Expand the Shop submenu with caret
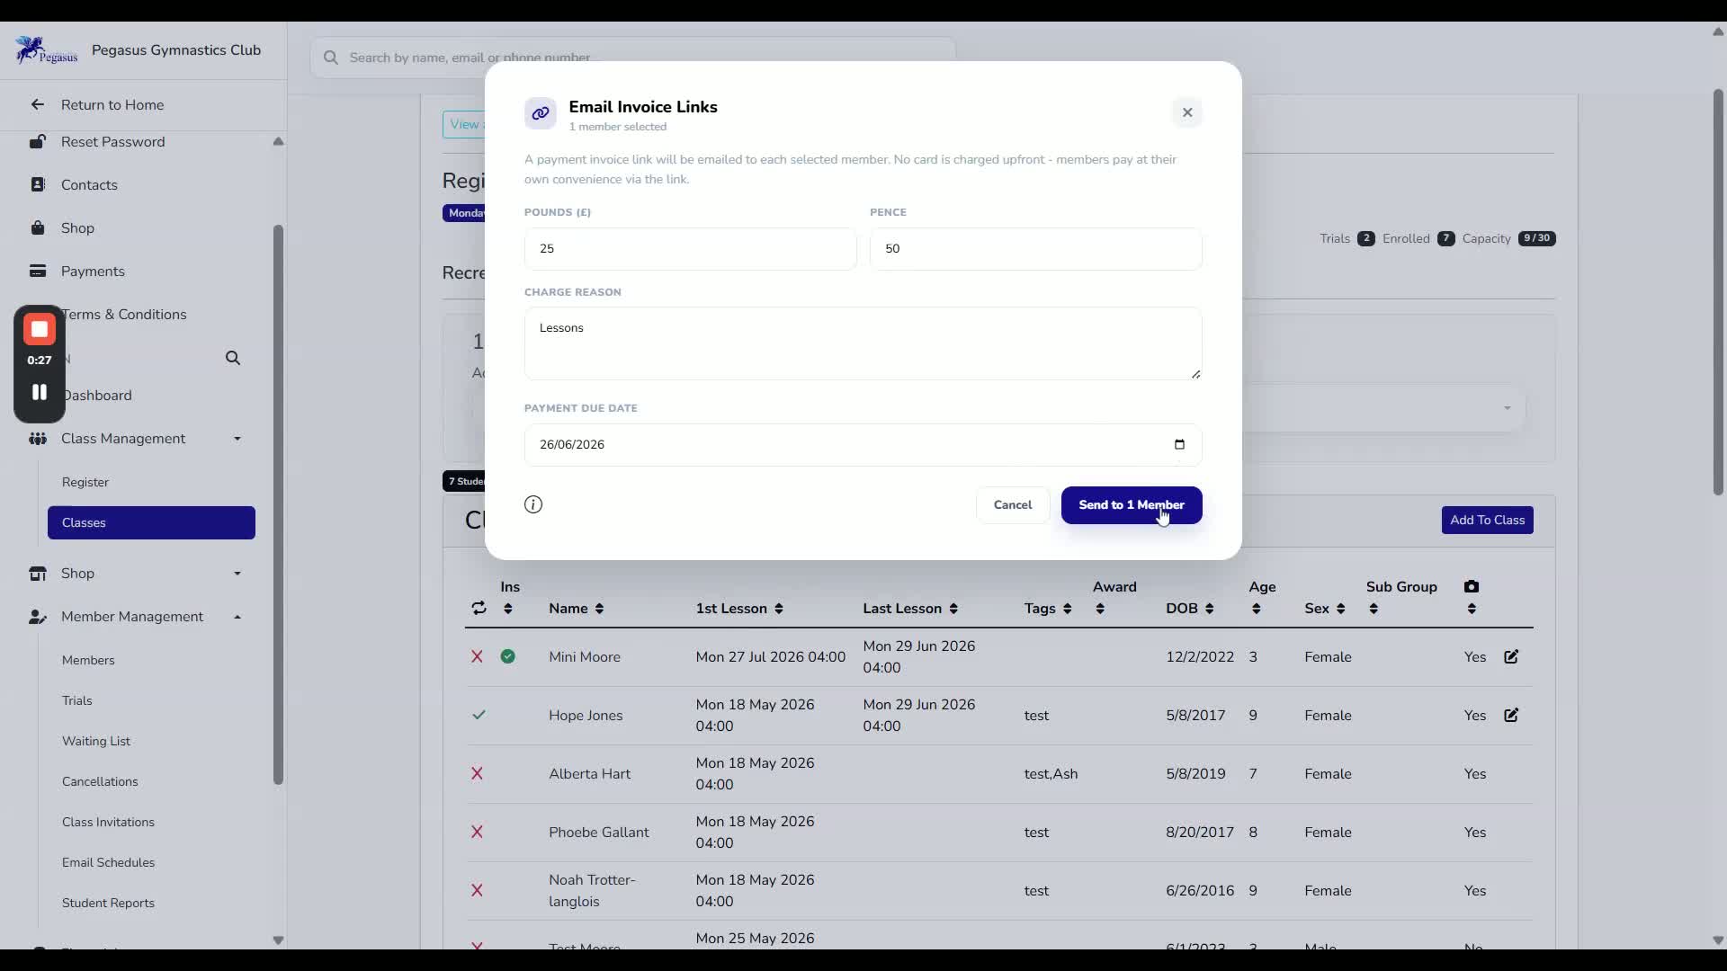 click(x=237, y=574)
